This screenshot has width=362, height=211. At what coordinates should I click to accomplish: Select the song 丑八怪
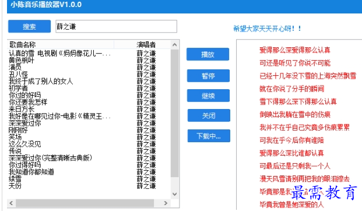pos(18,75)
